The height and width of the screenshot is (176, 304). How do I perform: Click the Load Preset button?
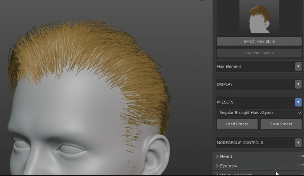tap(237, 124)
